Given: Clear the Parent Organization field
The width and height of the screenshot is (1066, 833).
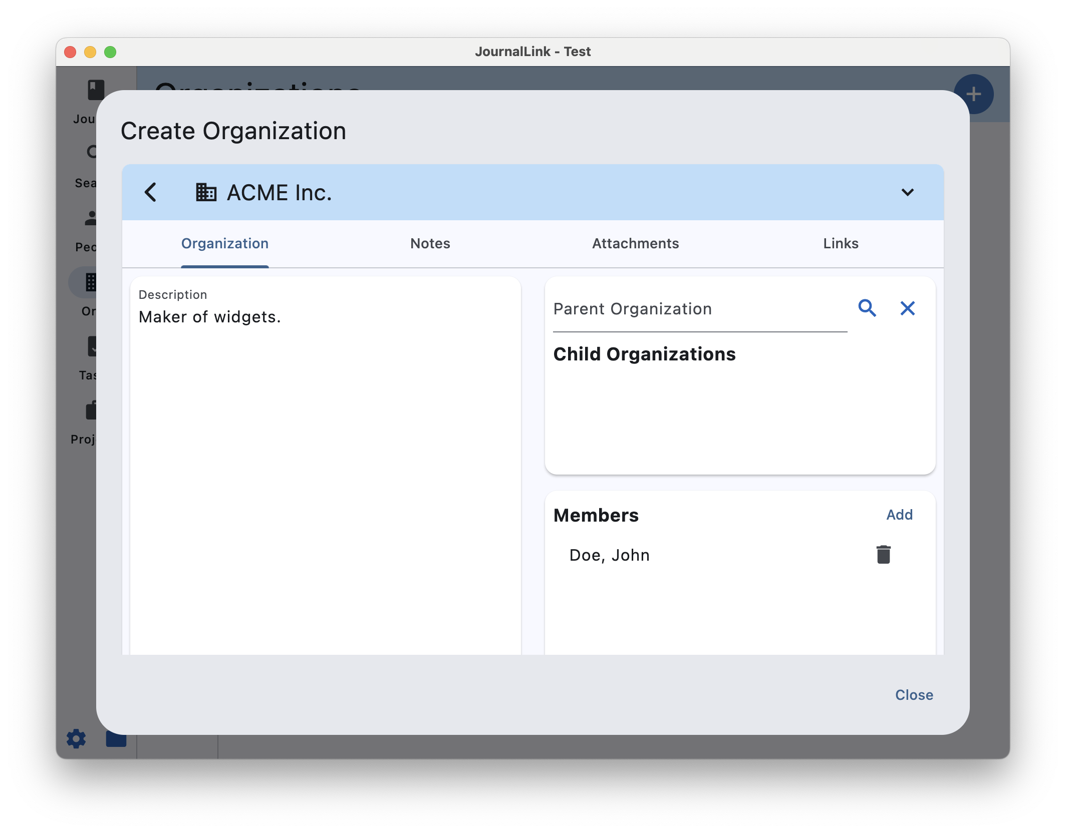Looking at the screenshot, I should (x=907, y=308).
